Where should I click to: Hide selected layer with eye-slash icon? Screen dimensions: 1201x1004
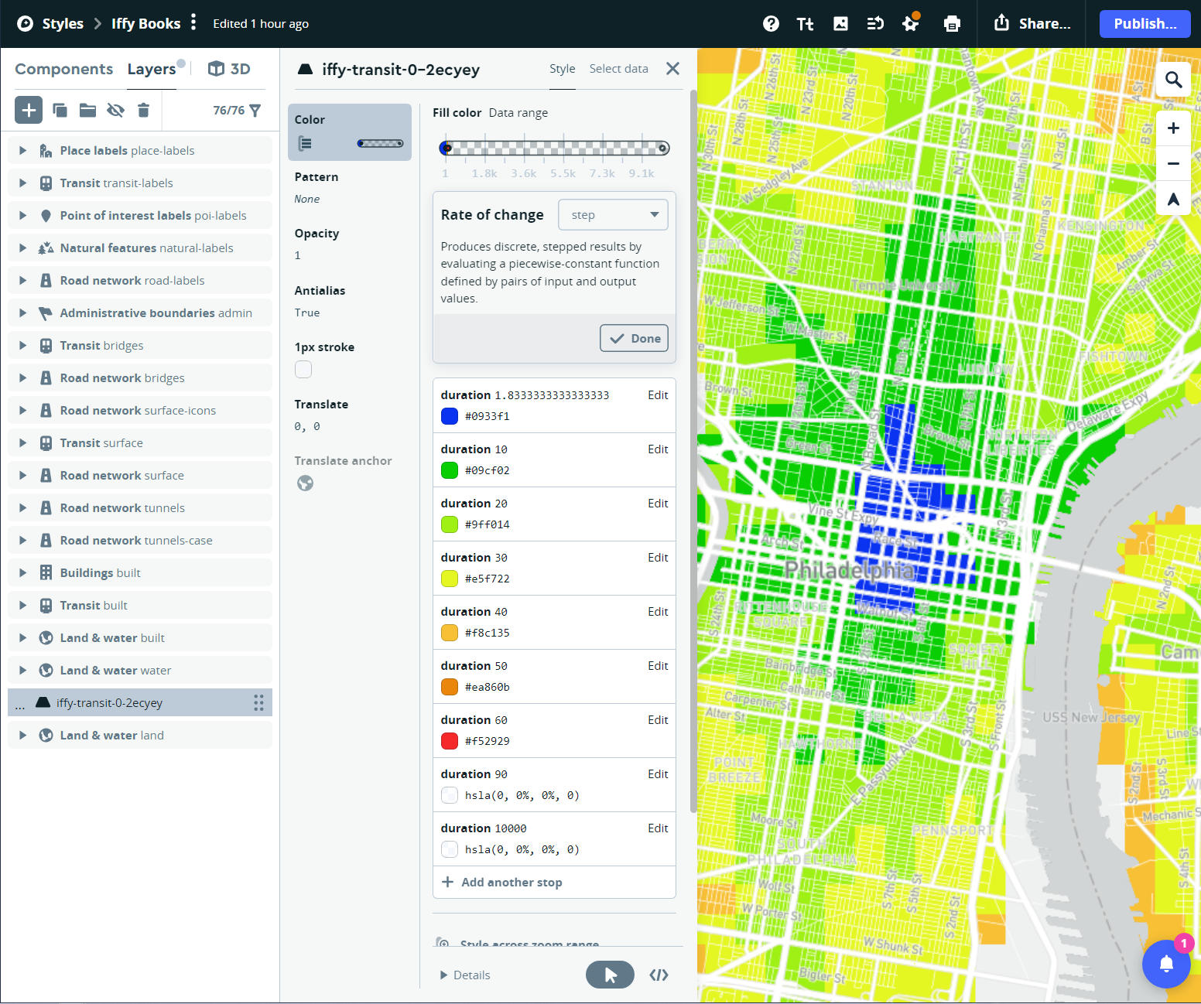(115, 111)
